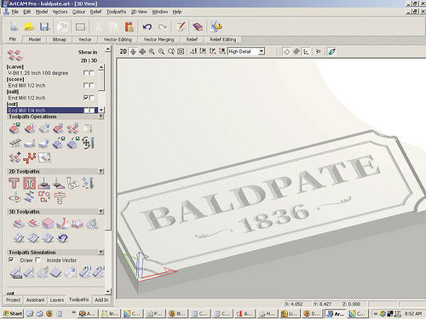Click the first Simulate Toolpath icon

tap(16, 273)
